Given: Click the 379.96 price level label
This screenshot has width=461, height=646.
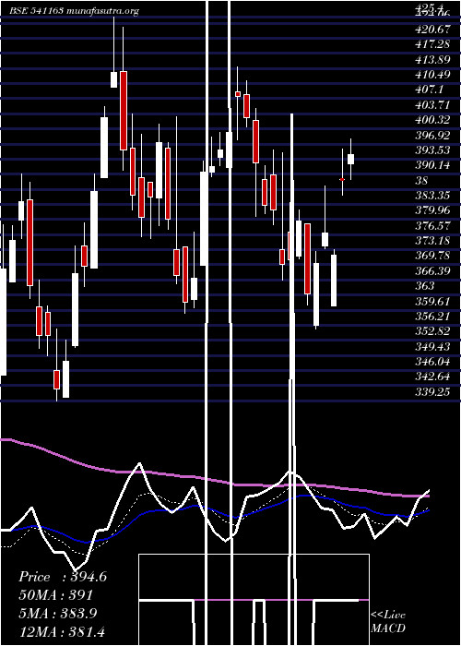Looking at the screenshot, I should (432, 211).
